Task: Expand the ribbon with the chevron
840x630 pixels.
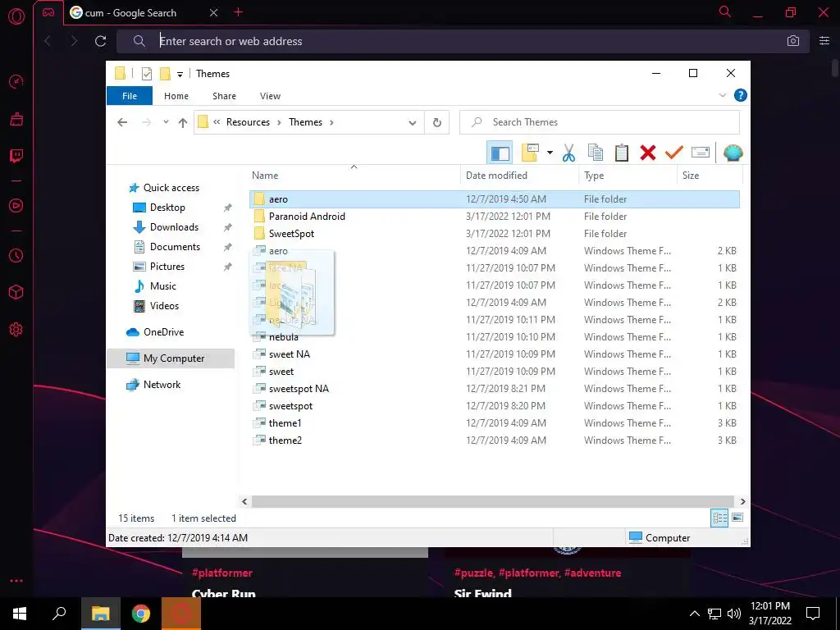Action: click(722, 95)
